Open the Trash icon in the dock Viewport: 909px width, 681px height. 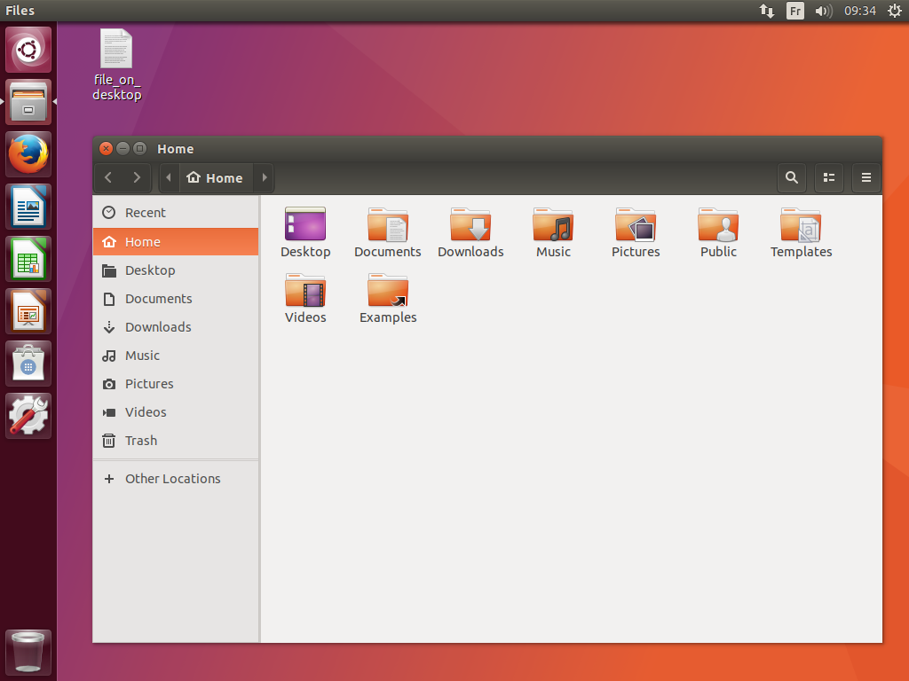(x=28, y=652)
